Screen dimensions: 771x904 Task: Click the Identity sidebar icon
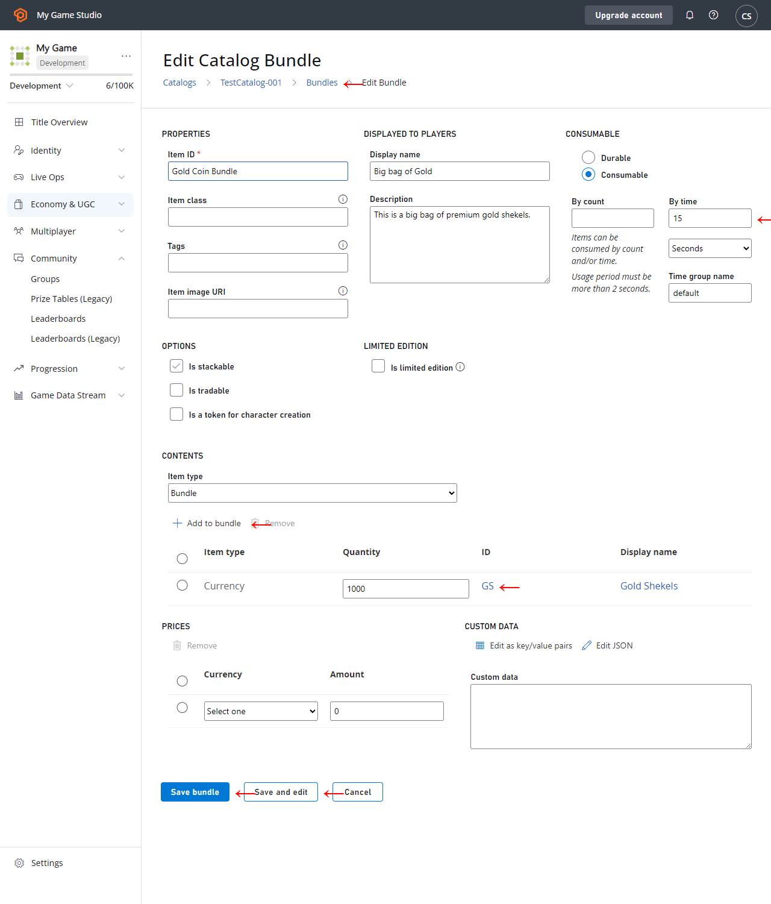[x=19, y=150]
